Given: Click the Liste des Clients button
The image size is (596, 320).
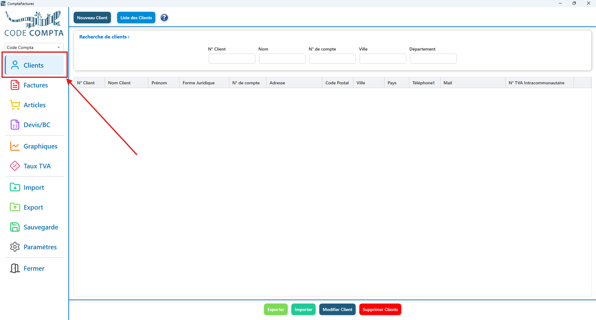Looking at the screenshot, I should click(136, 18).
